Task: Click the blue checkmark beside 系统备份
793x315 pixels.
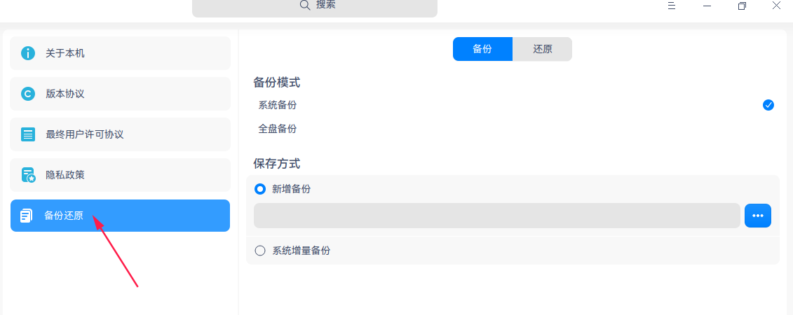Action: pos(768,105)
